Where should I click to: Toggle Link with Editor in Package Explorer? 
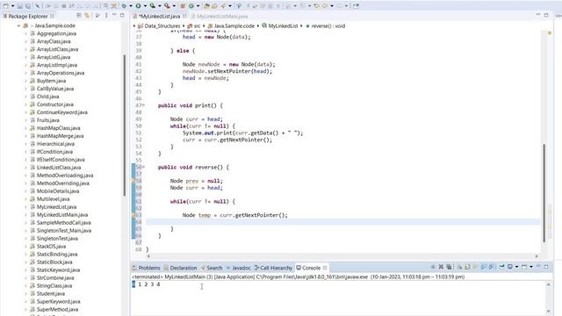click(87, 16)
